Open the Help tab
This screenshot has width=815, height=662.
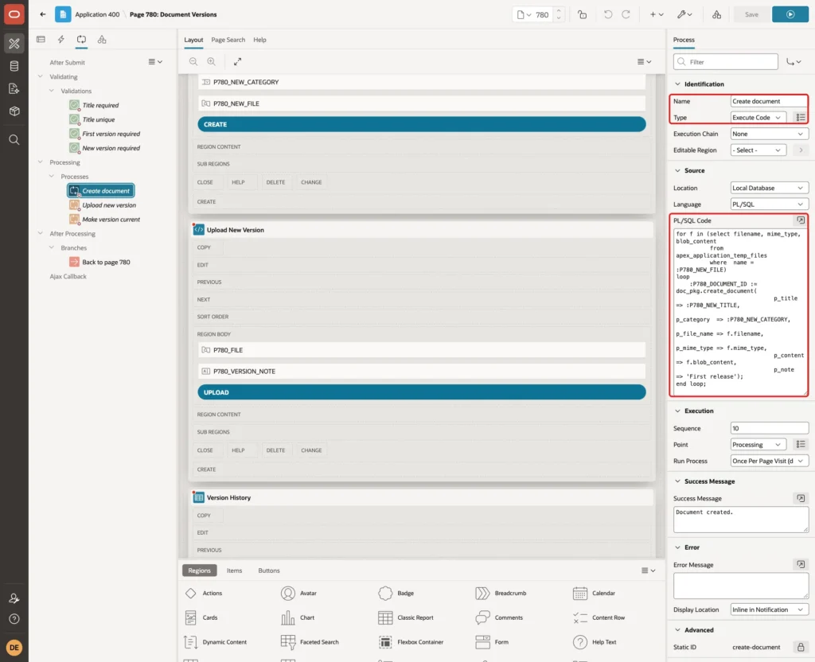tap(259, 40)
